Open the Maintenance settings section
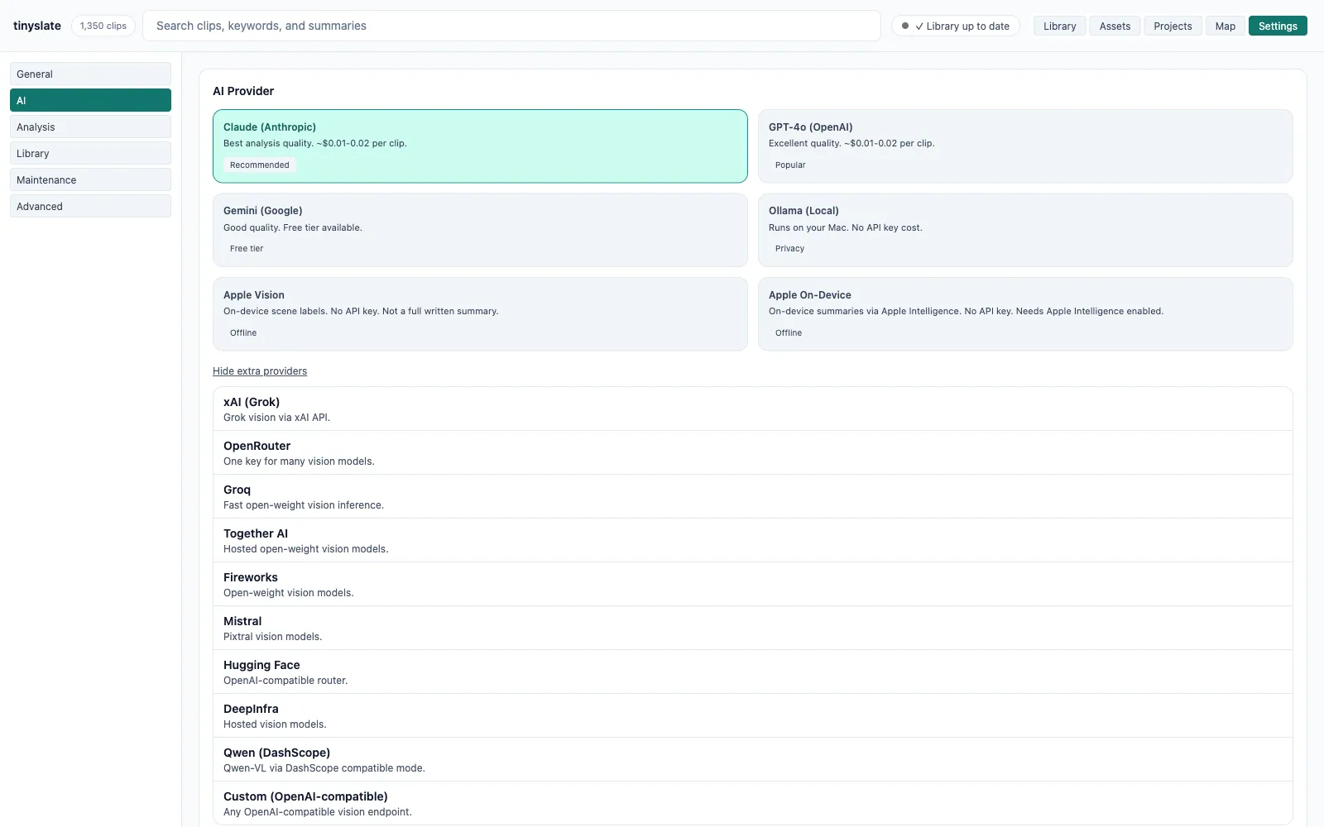This screenshot has width=1324, height=827. (x=90, y=179)
